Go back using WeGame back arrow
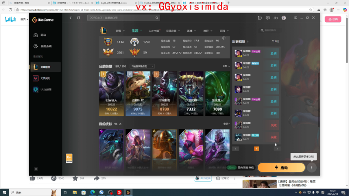The image size is (349, 196). 71,18
